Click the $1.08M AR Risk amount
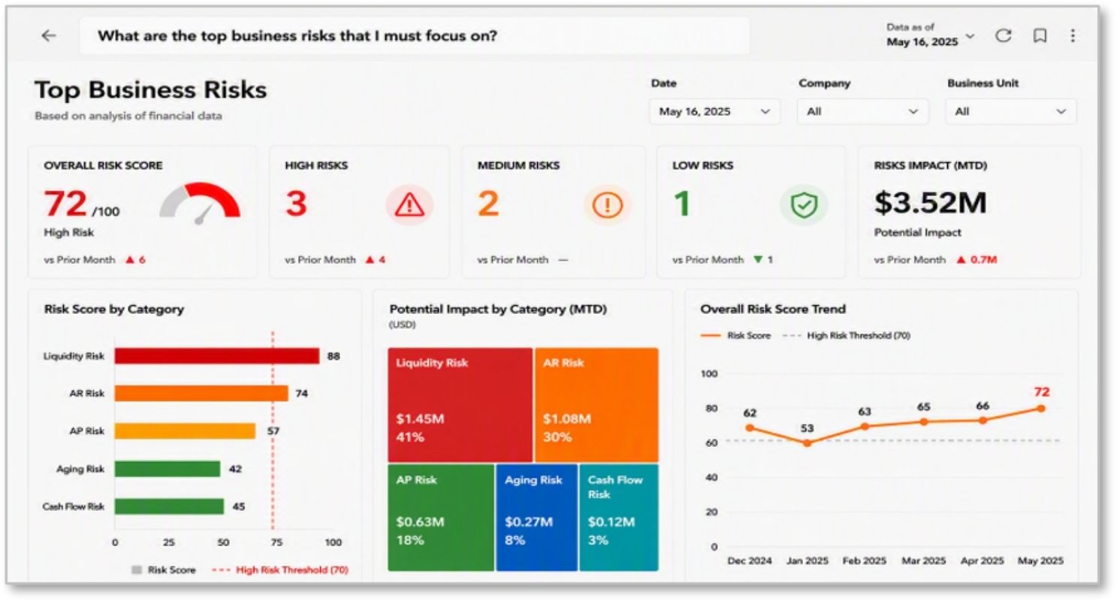 (567, 418)
